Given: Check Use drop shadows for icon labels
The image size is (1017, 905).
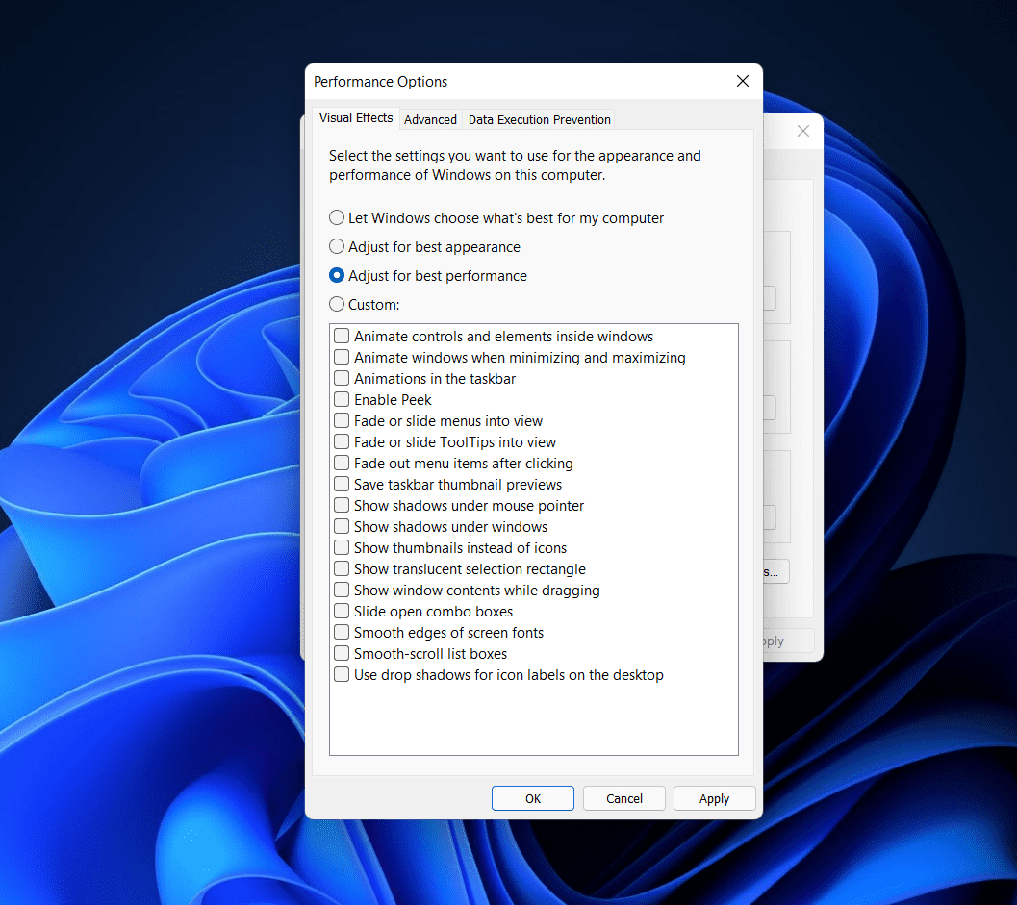Looking at the screenshot, I should coord(342,675).
